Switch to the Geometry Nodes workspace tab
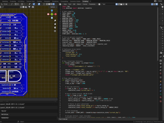This screenshot has height=123, width=164. [75, 1]
